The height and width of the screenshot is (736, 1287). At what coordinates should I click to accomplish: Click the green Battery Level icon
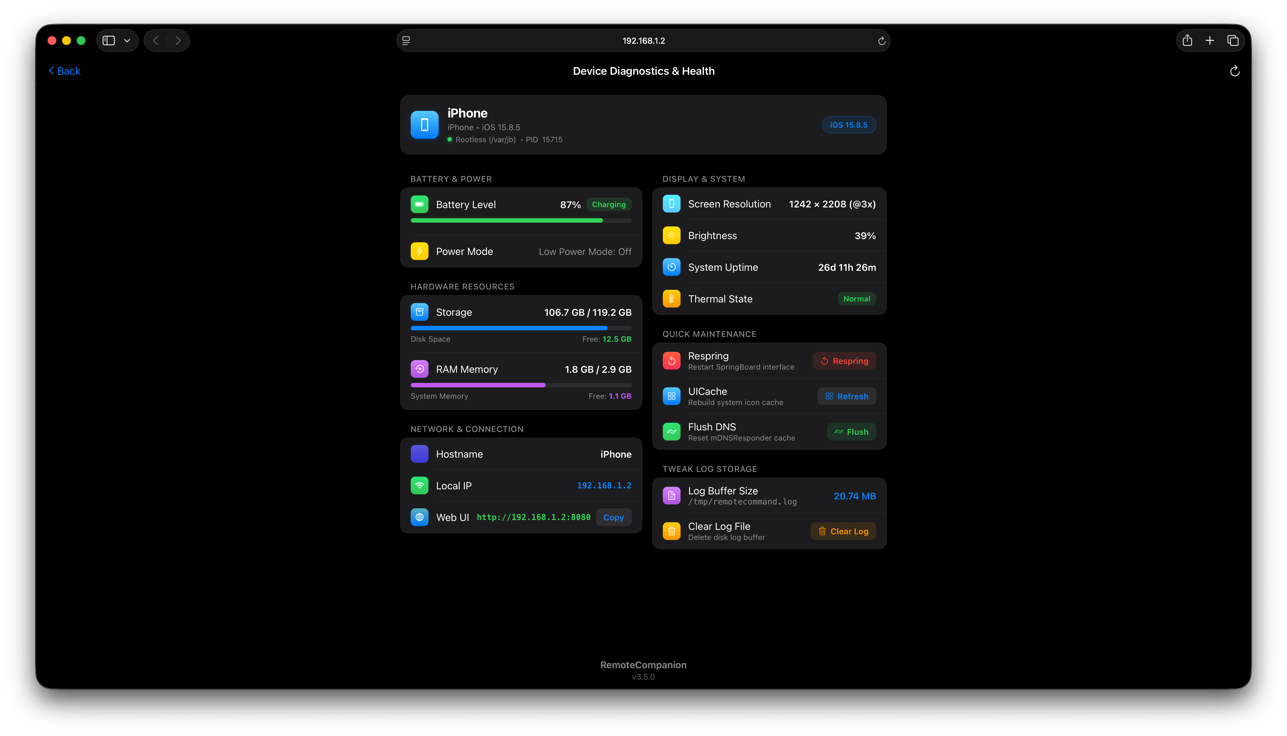419,204
